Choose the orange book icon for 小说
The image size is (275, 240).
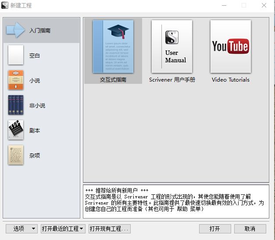[x=16, y=80]
